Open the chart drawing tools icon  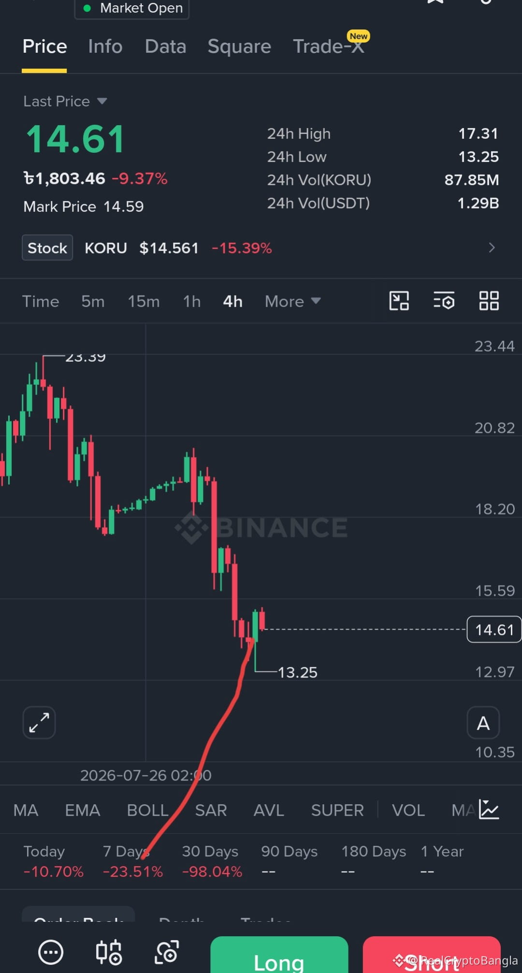click(x=399, y=301)
